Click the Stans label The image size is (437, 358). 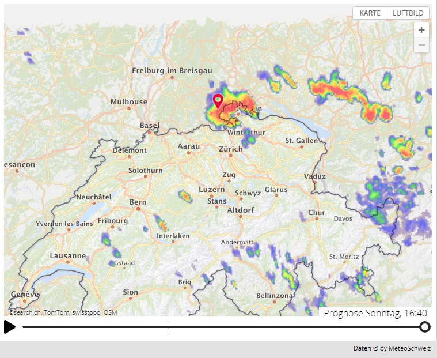pyautogui.click(x=216, y=201)
